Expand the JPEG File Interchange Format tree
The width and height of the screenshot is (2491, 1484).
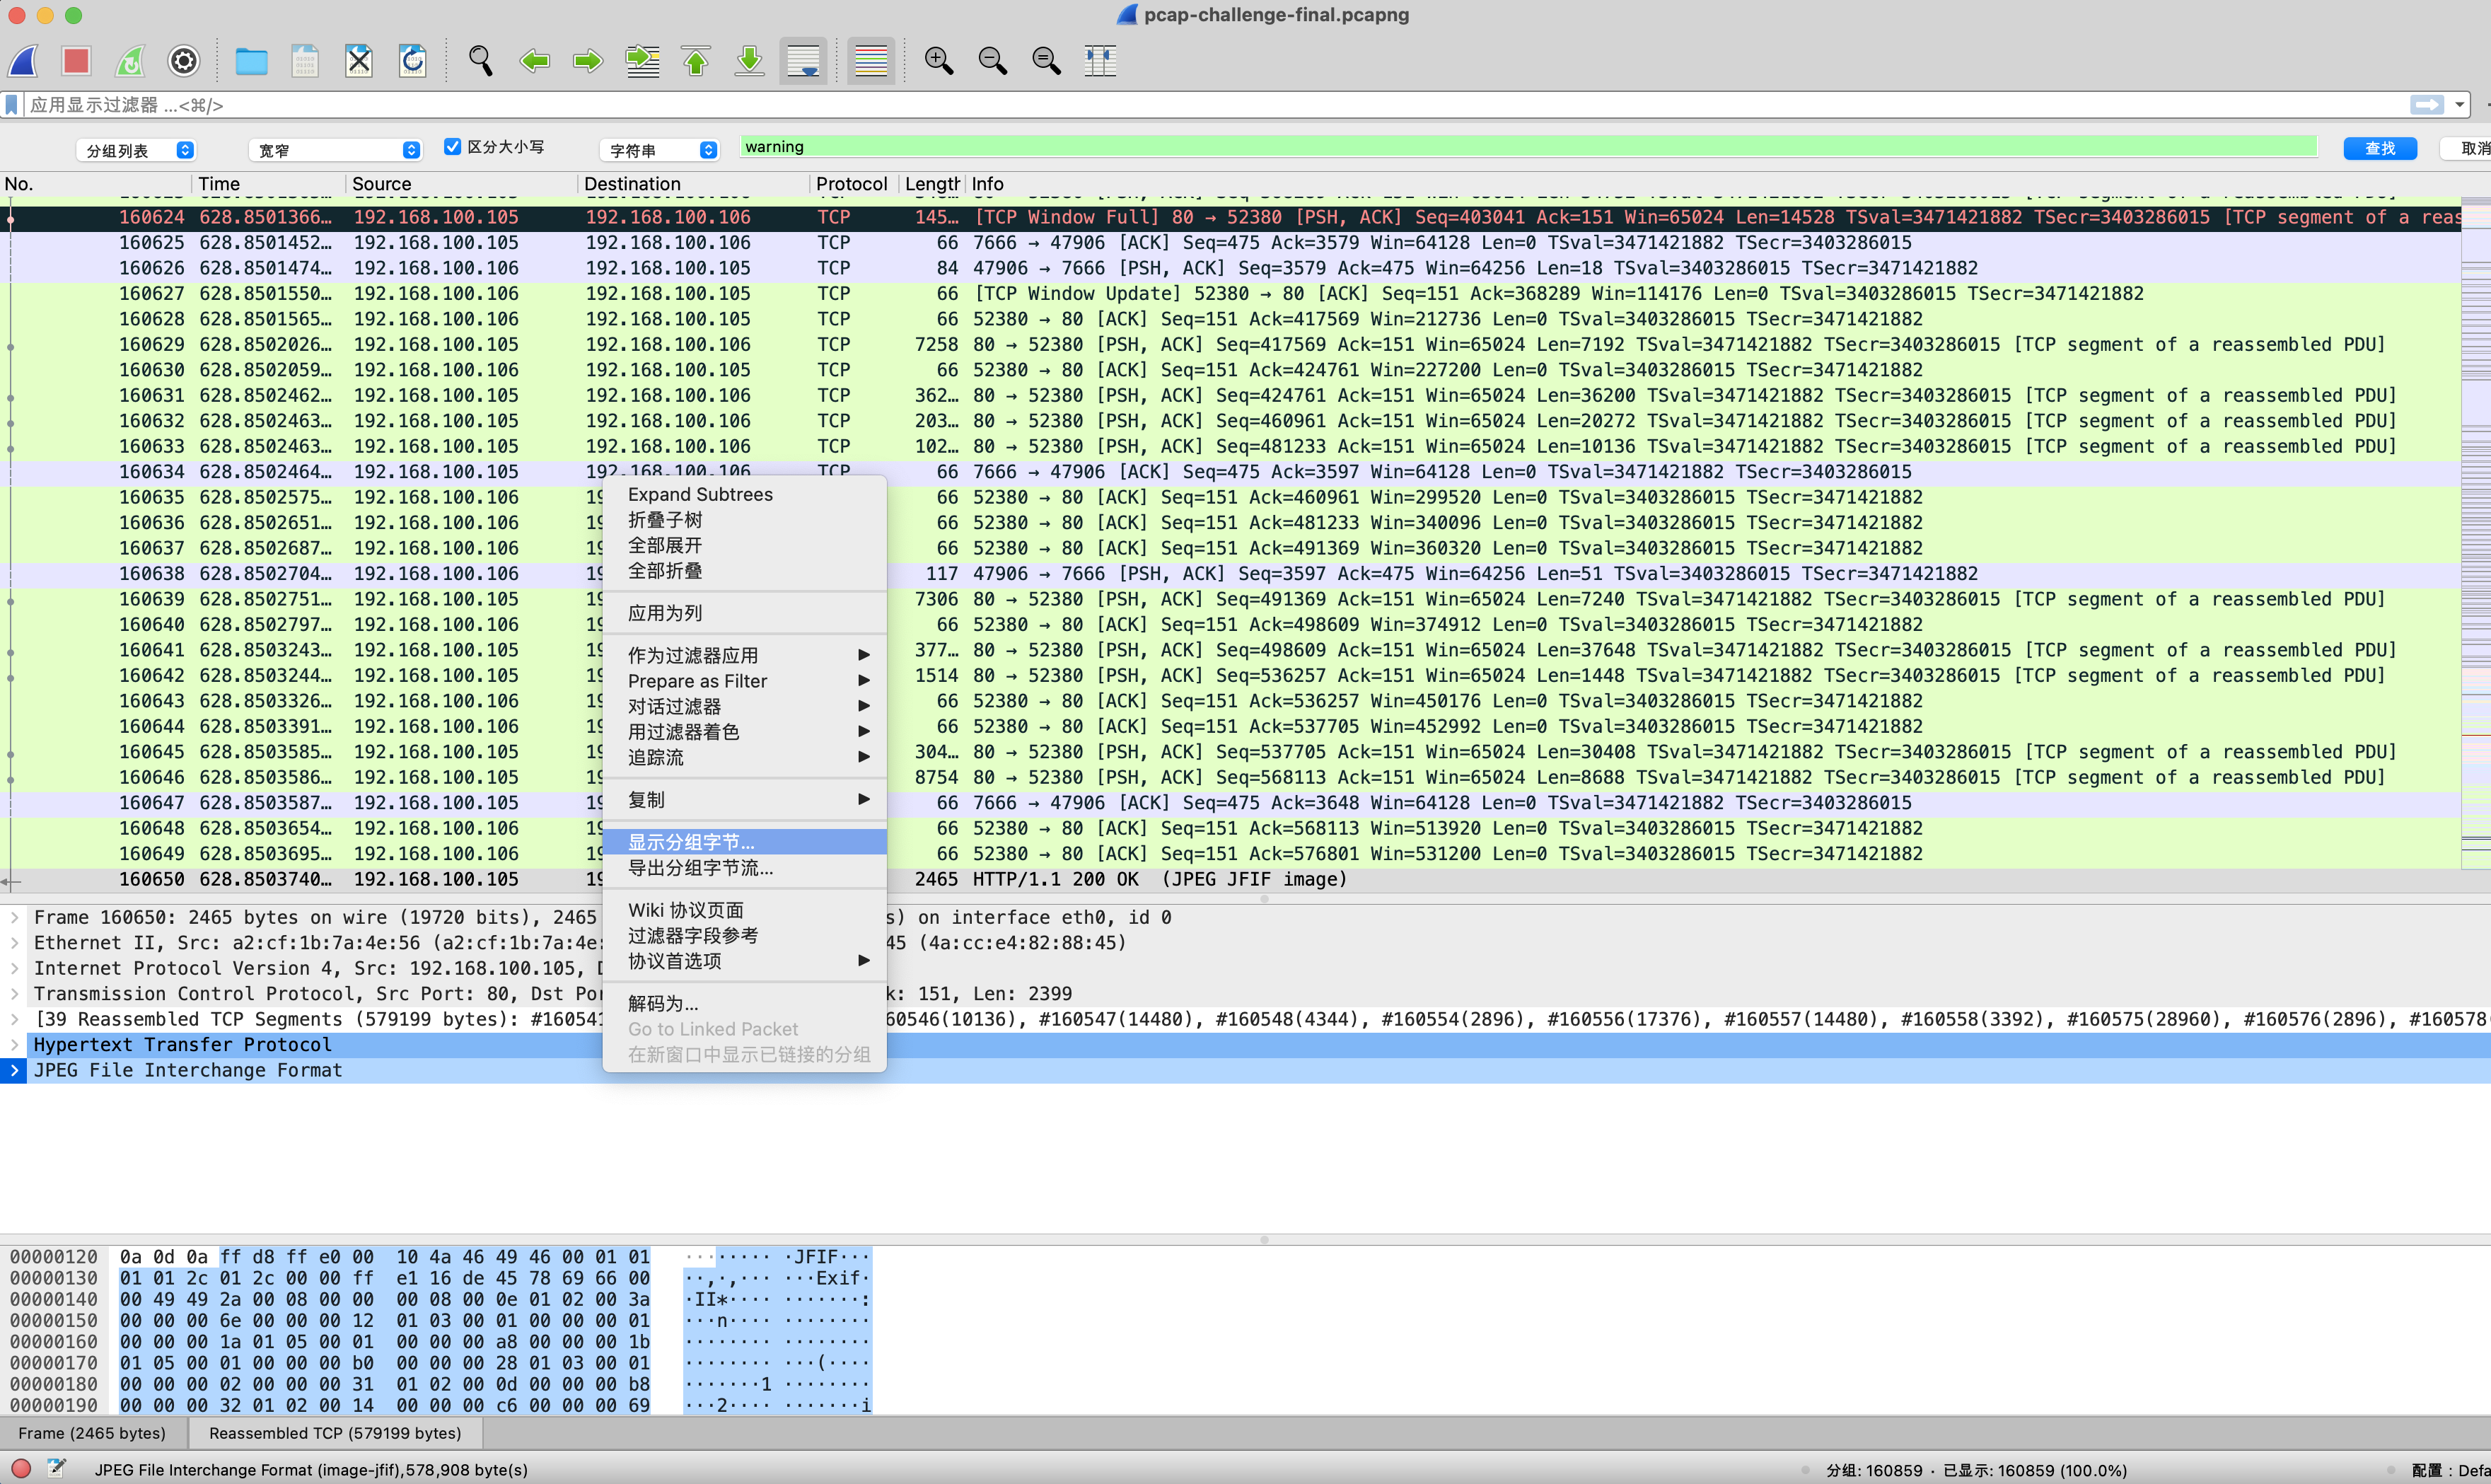pyautogui.click(x=14, y=1070)
